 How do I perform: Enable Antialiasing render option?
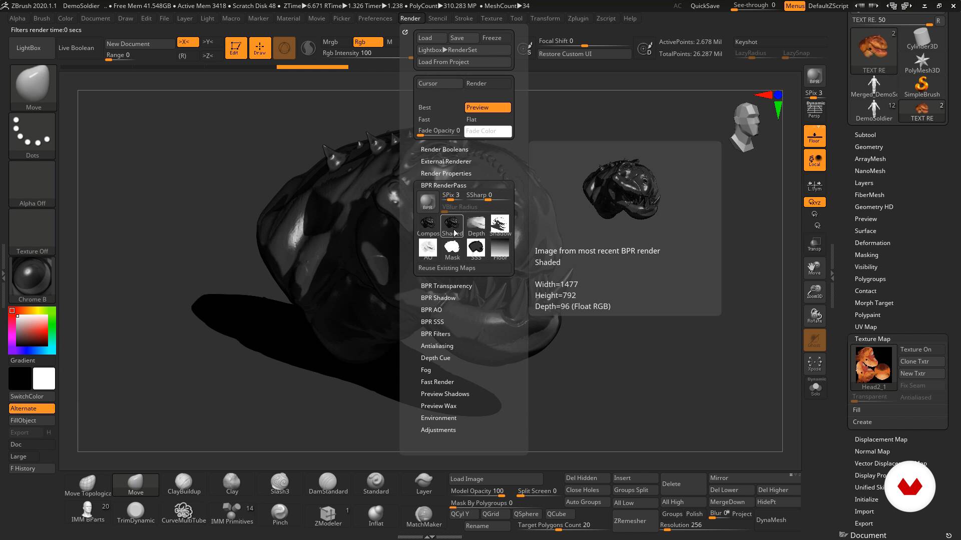pos(437,345)
